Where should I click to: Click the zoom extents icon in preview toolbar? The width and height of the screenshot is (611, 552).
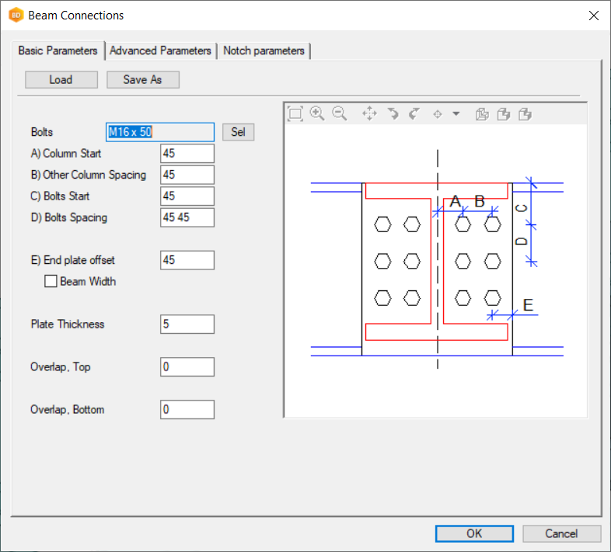click(295, 113)
